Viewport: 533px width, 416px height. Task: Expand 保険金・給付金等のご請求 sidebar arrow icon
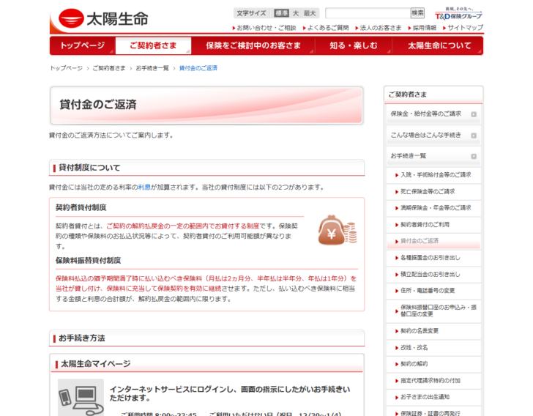(474, 114)
